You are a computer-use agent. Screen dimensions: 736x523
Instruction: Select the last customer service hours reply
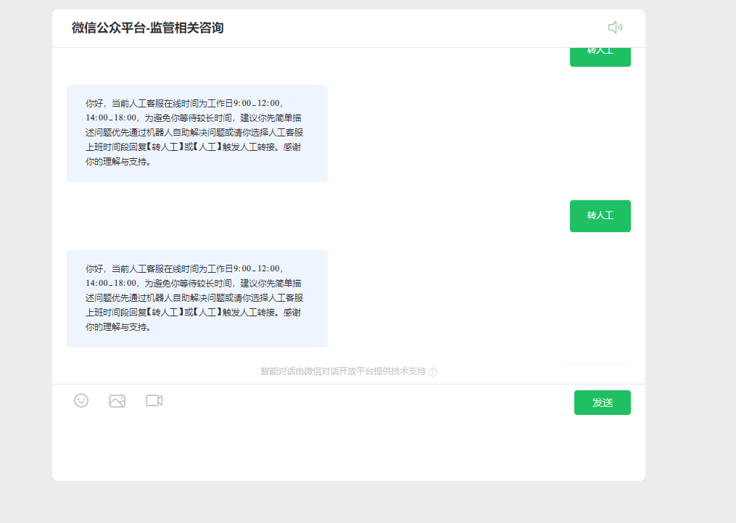pyautogui.click(x=197, y=299)
